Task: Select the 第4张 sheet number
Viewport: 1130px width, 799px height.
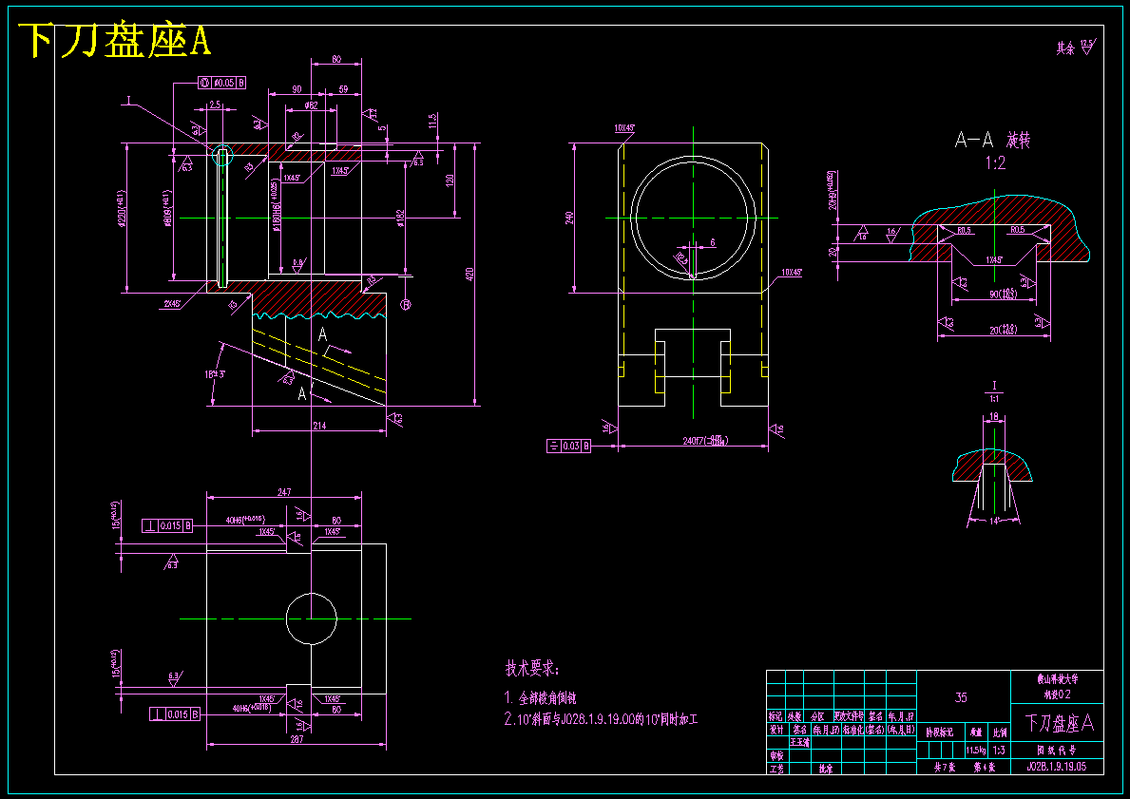Action: pos(985,768)
